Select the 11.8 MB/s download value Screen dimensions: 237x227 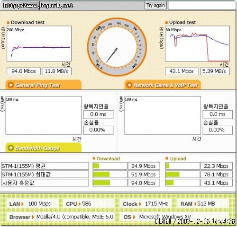pyautogui.click(x=56, y=71)
